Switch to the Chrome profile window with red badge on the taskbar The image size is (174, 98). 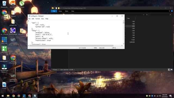(29, 96)
